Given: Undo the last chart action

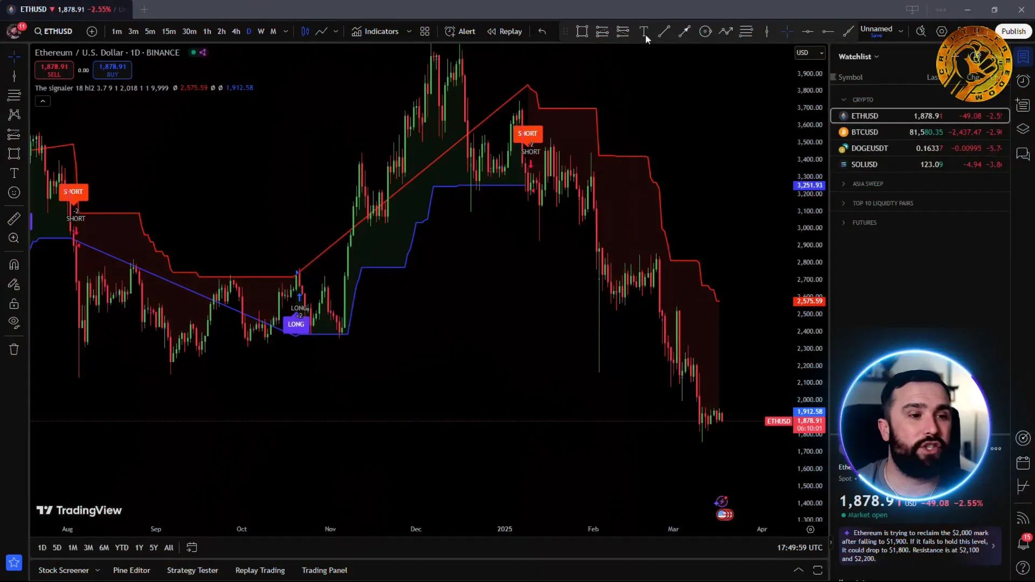Looking at the screenshot, I should [542, 31].
